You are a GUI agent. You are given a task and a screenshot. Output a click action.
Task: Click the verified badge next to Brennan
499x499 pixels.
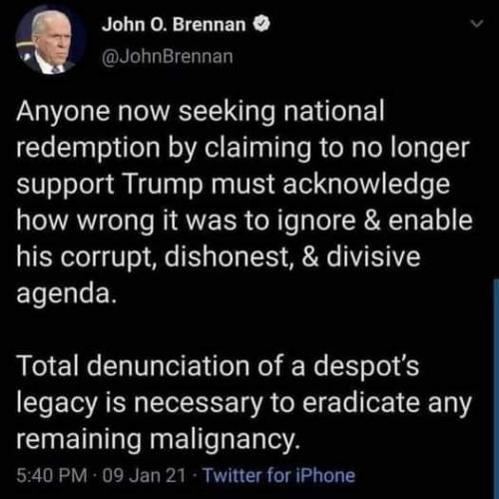pos(261,24)
